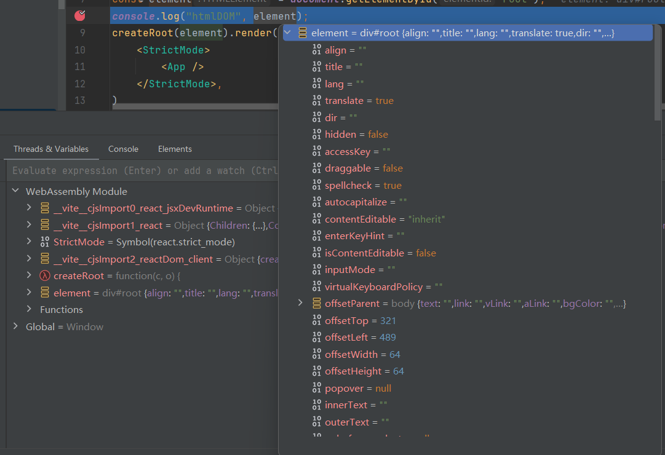Click the opening <StrictMode> tag on line 10
This screenshot has width=665, height=455.
pyautogui.click(x=173, y=50)
